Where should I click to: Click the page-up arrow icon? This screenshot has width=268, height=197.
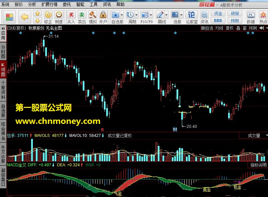[38, 13]
